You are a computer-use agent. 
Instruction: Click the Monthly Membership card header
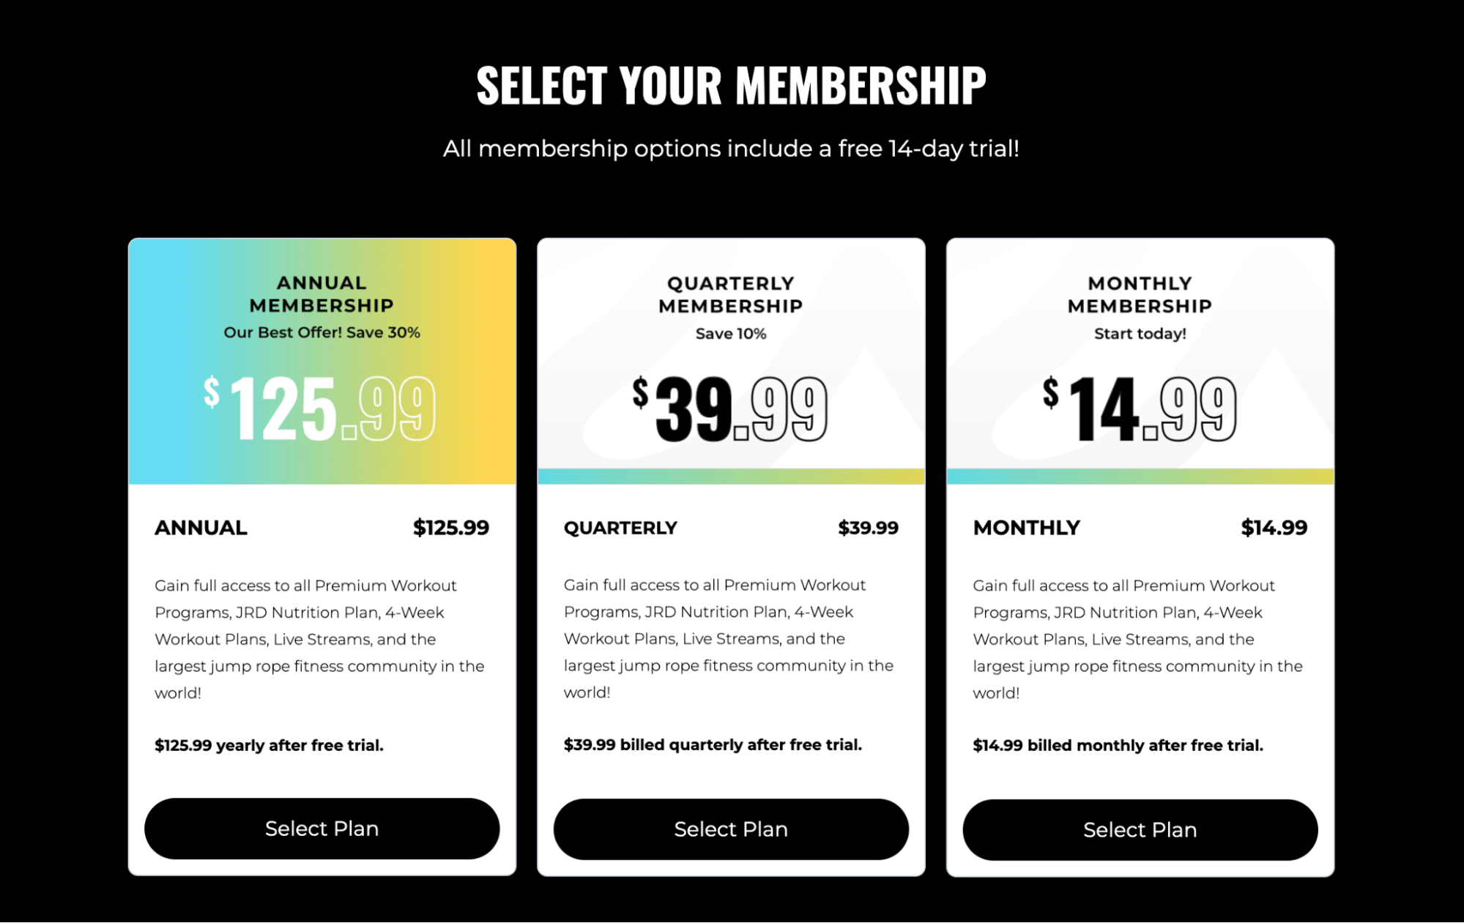1140,294
